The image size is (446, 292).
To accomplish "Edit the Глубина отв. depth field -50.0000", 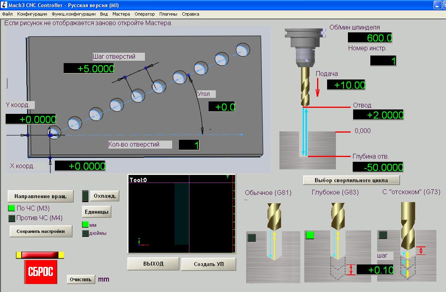I will click(x=378, y=167).
